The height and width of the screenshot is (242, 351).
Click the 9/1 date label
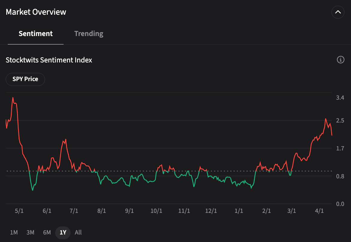tap(129, 211)
